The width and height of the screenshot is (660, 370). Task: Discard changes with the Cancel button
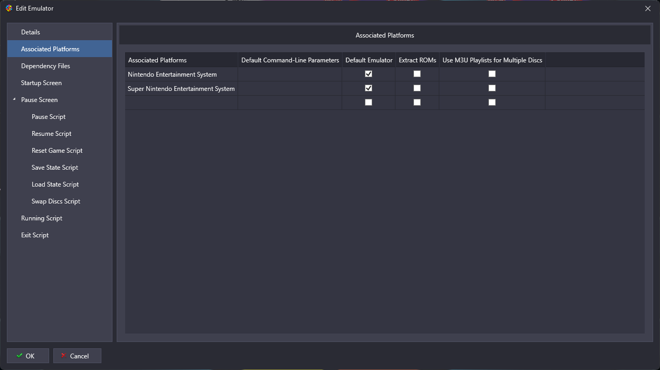pos(77,356)
